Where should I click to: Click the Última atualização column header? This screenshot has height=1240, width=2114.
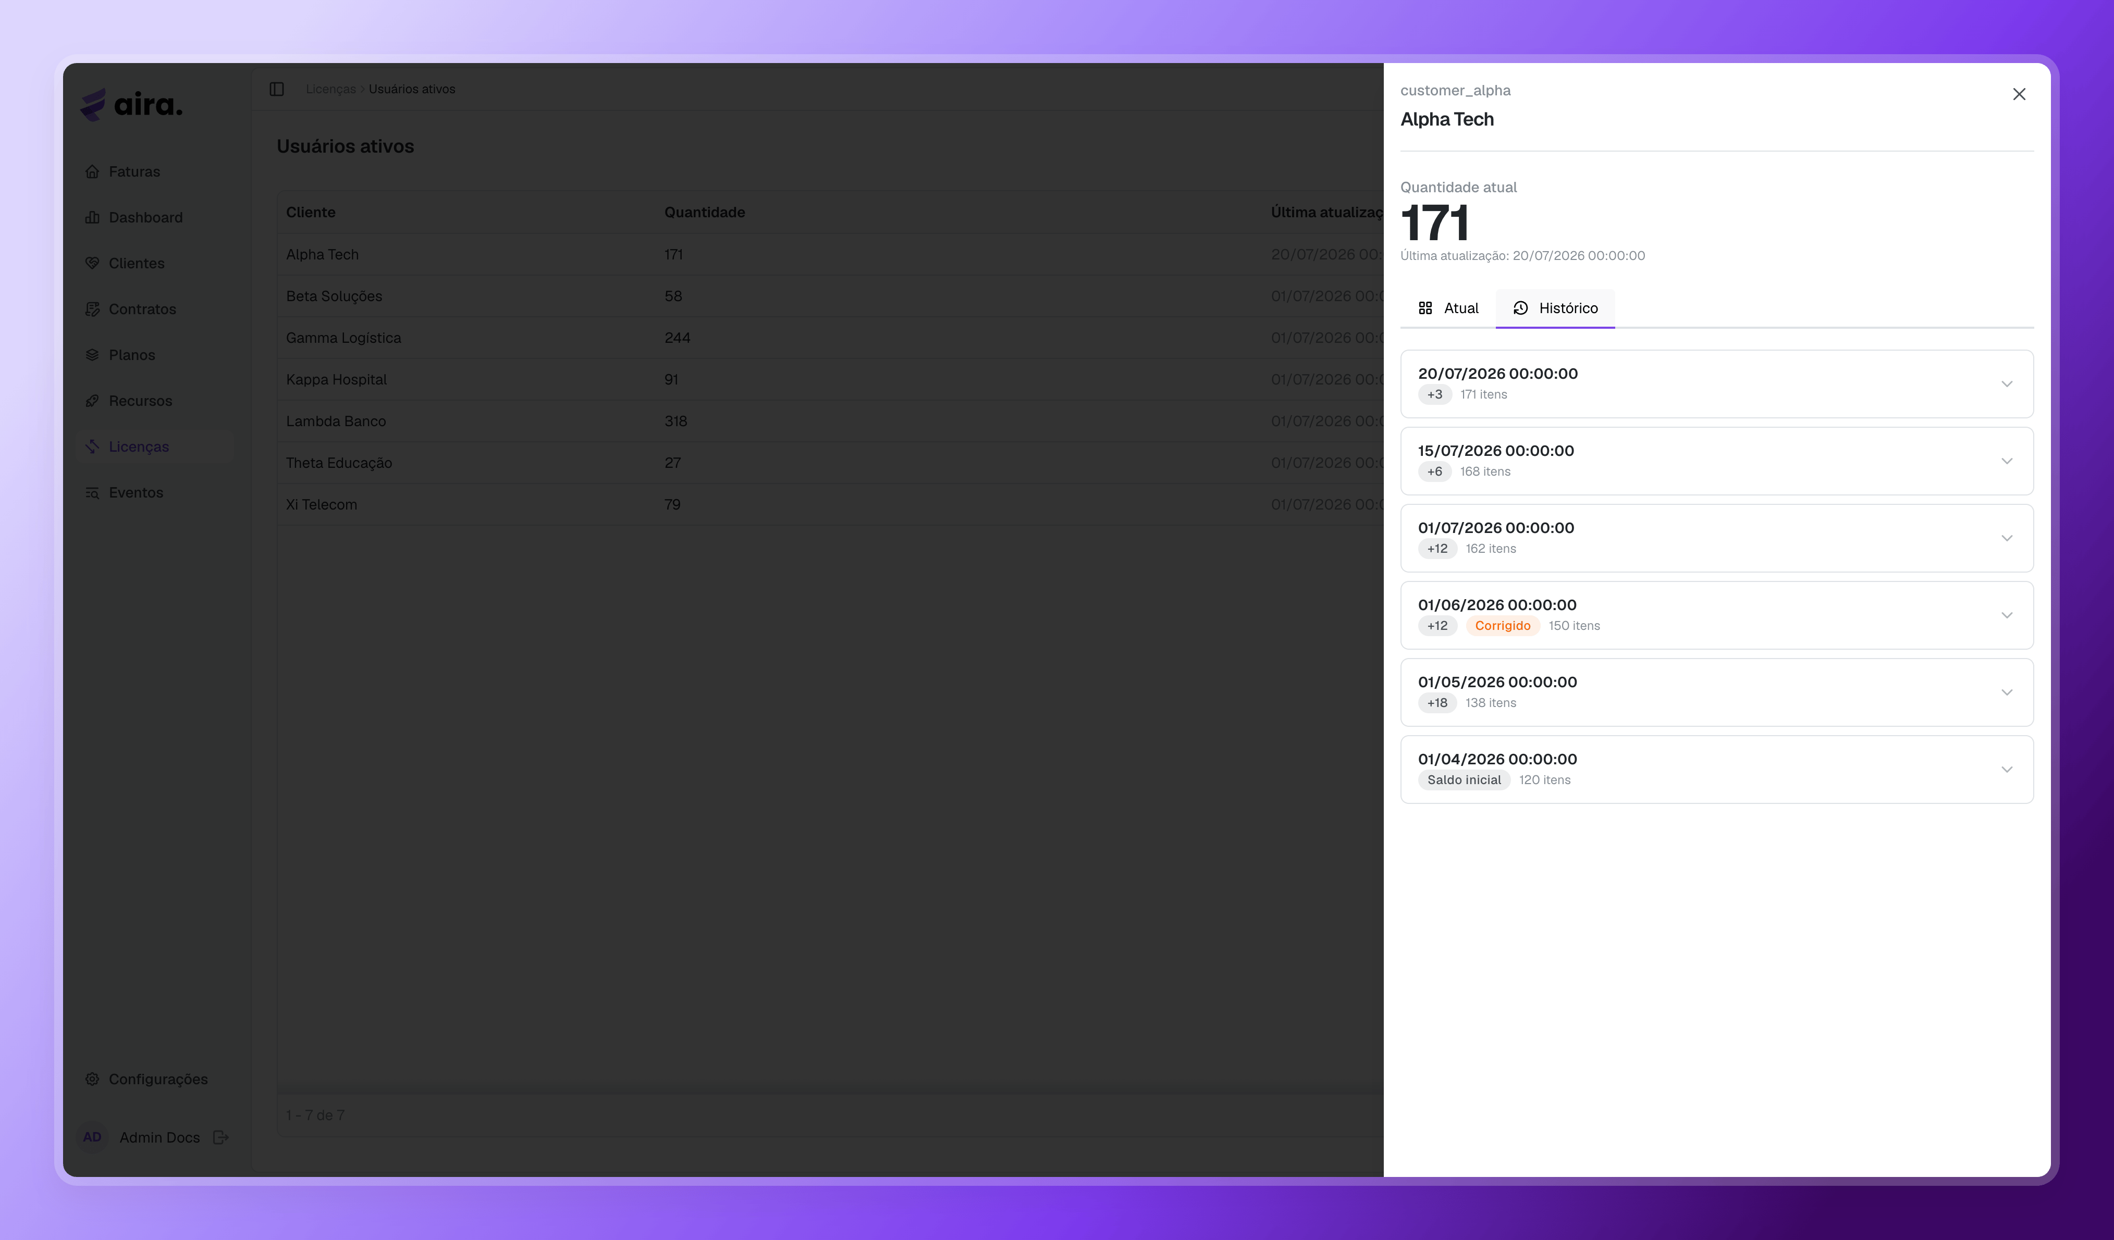pyautogui.click(x=1327, y=212)
